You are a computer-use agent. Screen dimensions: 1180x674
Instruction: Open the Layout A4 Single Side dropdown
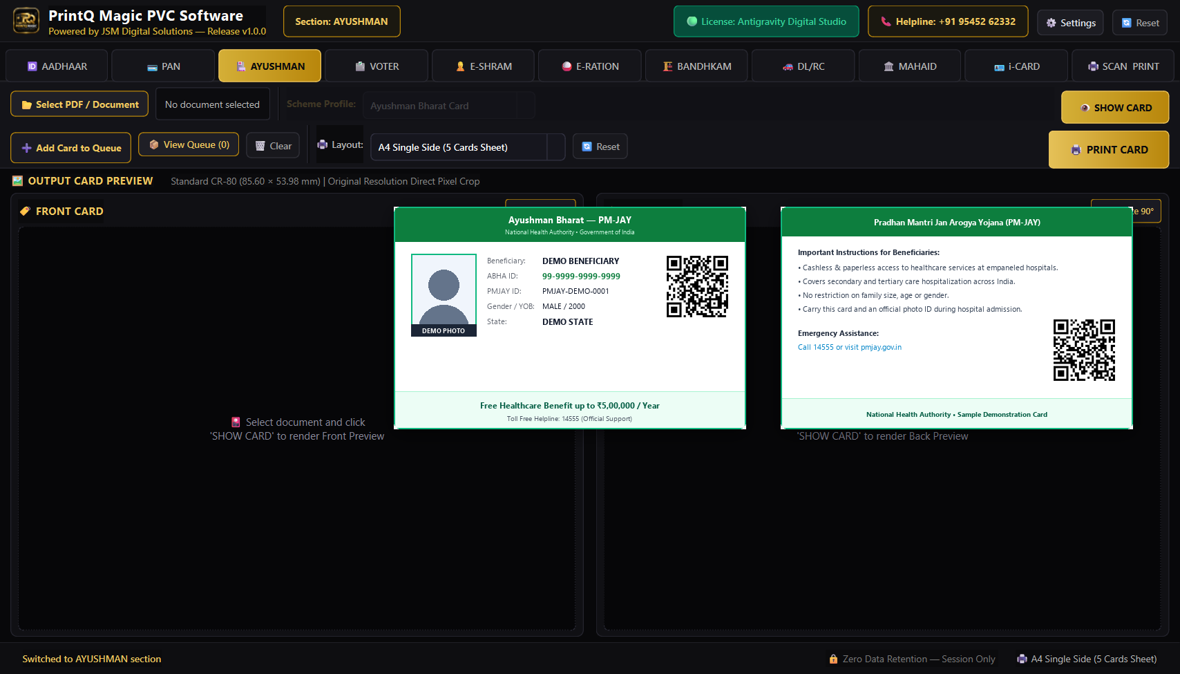coord(468,147)
